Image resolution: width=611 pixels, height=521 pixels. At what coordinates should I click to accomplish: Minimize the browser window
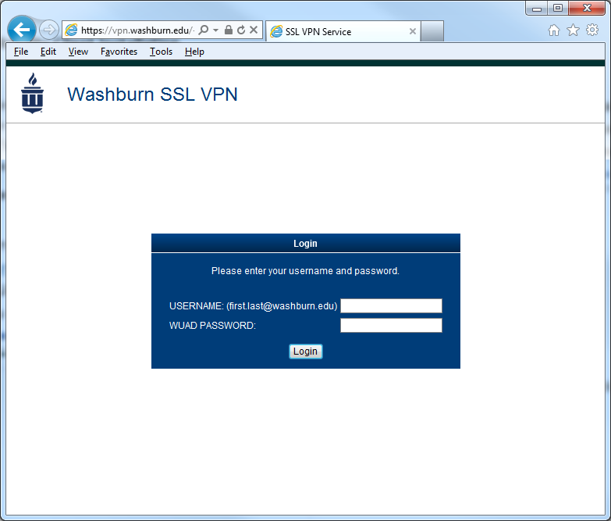tap(537, 8)
